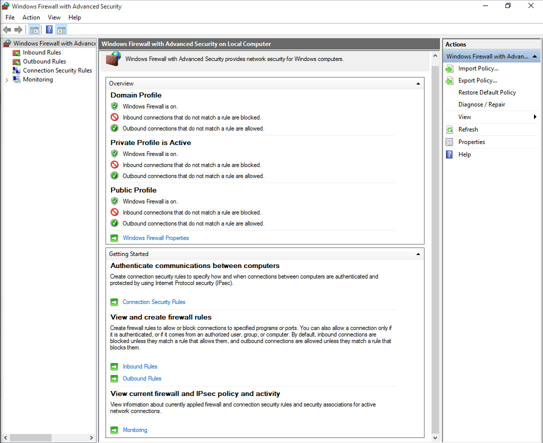Click green arrow icon beside Outbound Rules link
The image size is (543, 443).
point(114,379)
